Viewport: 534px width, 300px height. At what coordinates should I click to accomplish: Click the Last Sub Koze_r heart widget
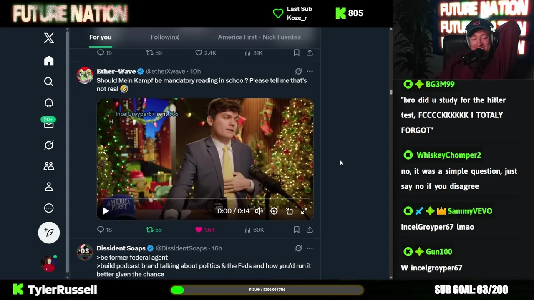(292, 13)
